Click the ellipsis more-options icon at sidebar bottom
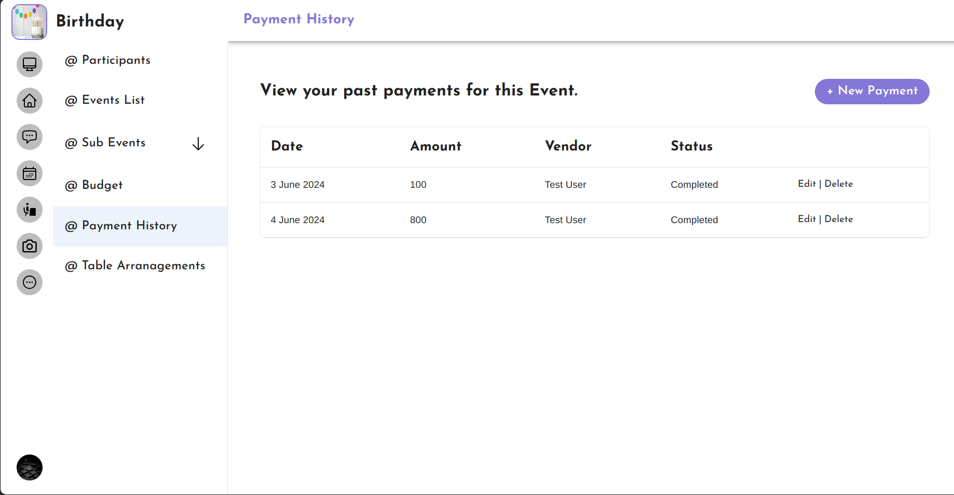 30,282
